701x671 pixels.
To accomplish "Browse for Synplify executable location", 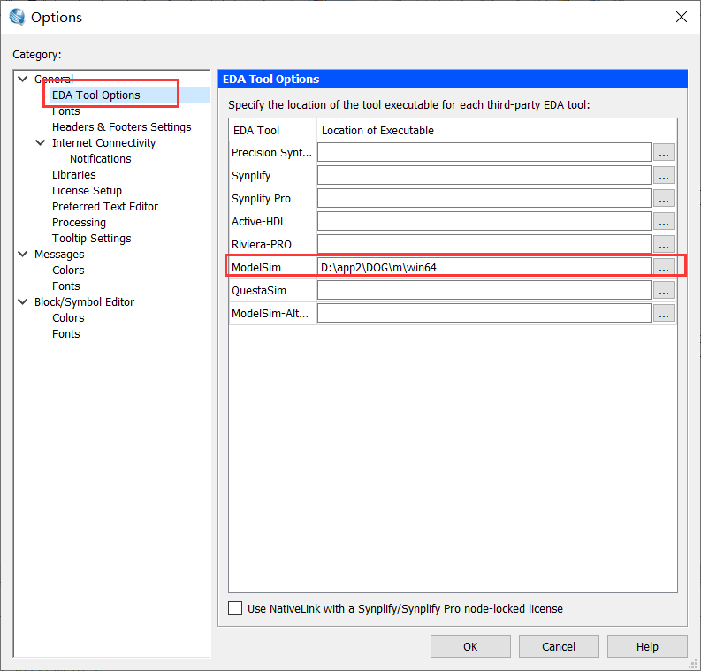I will point(664,175).
